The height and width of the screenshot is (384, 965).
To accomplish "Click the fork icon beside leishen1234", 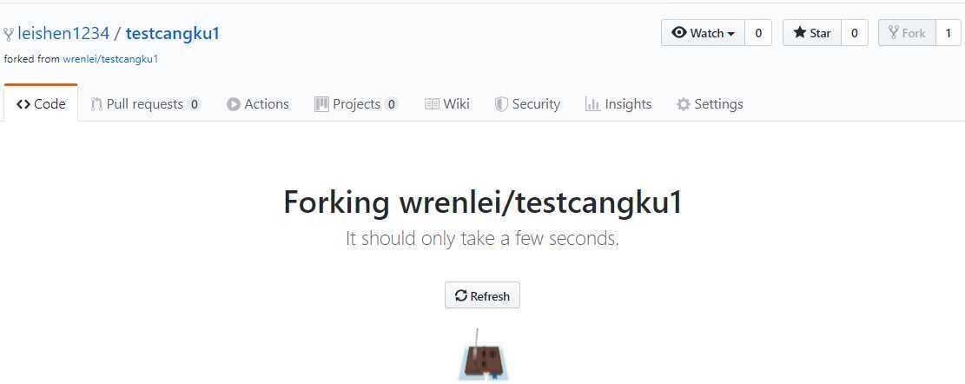I will [9, 34].
